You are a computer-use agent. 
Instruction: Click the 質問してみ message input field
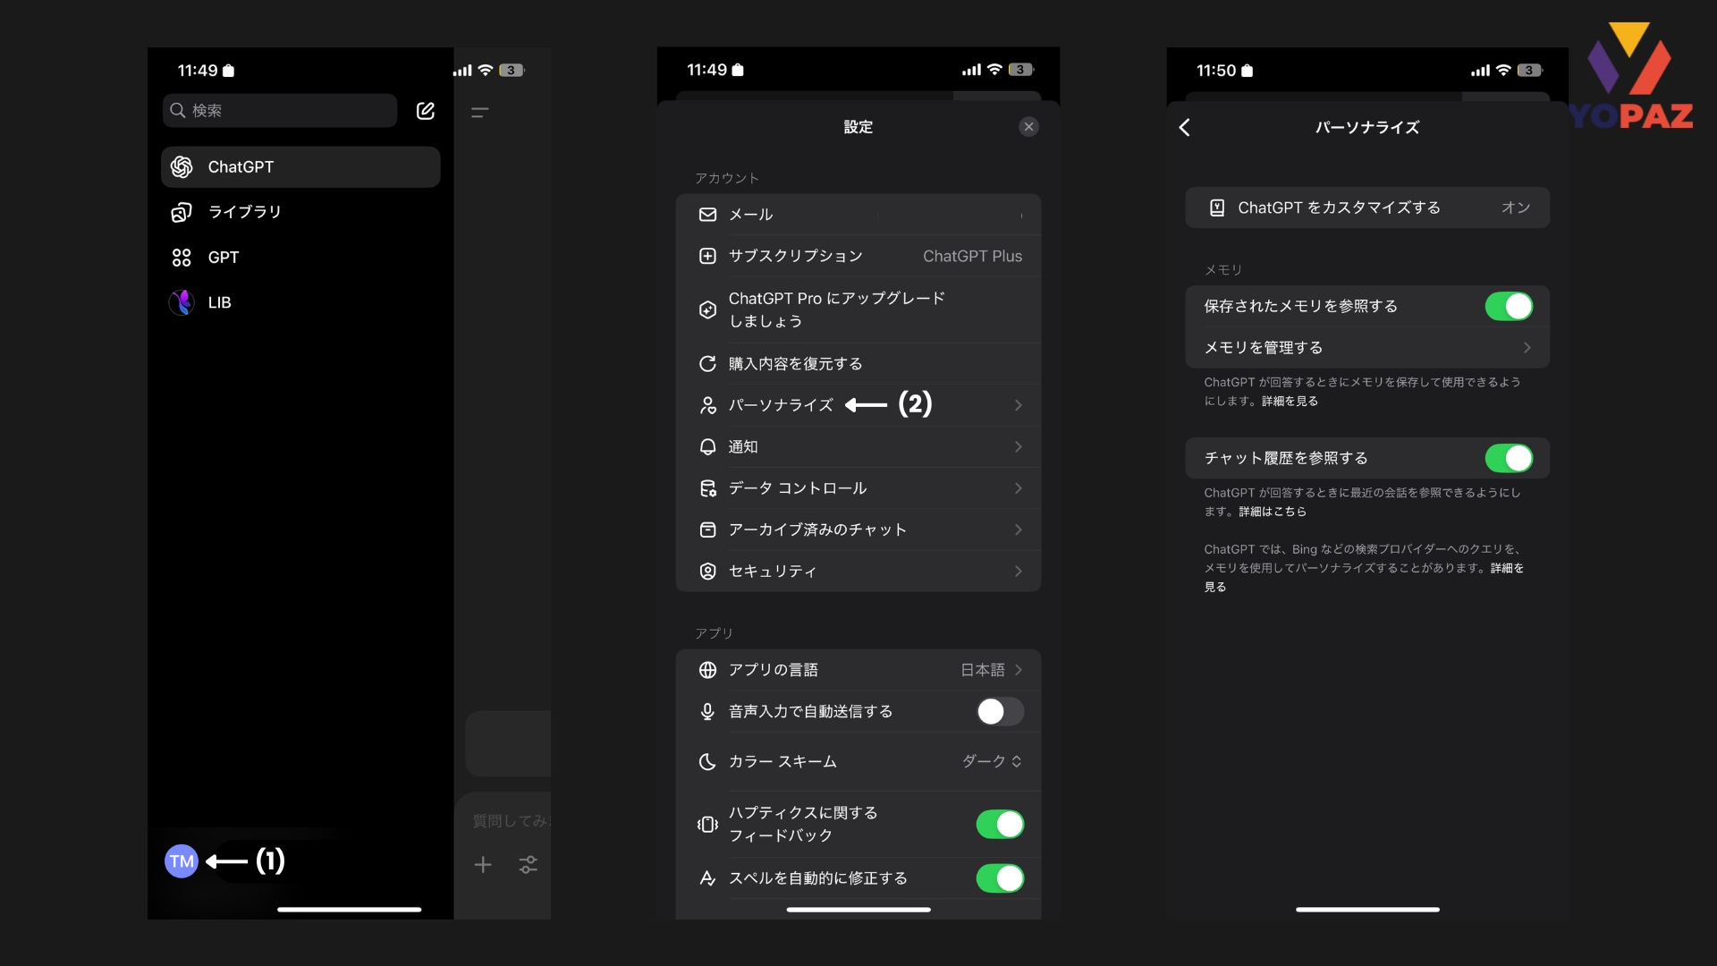click(x=512, y=820)
